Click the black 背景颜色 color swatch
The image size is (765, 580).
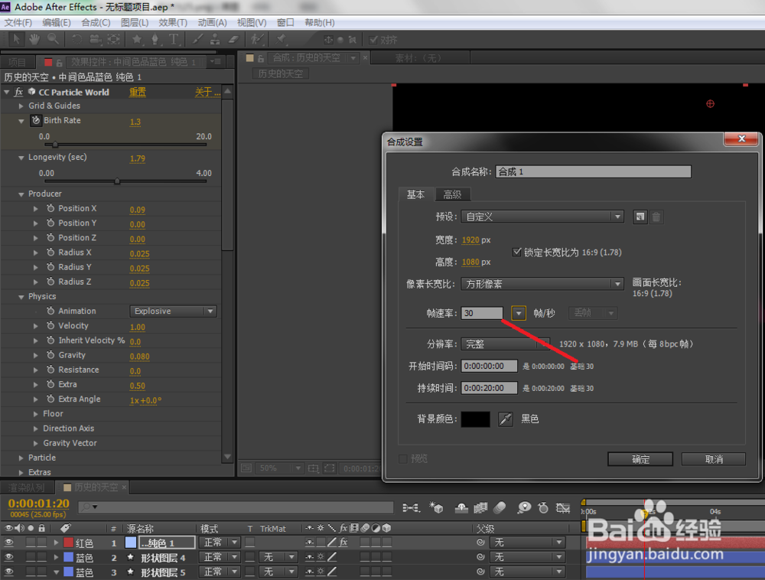[474, 418]
